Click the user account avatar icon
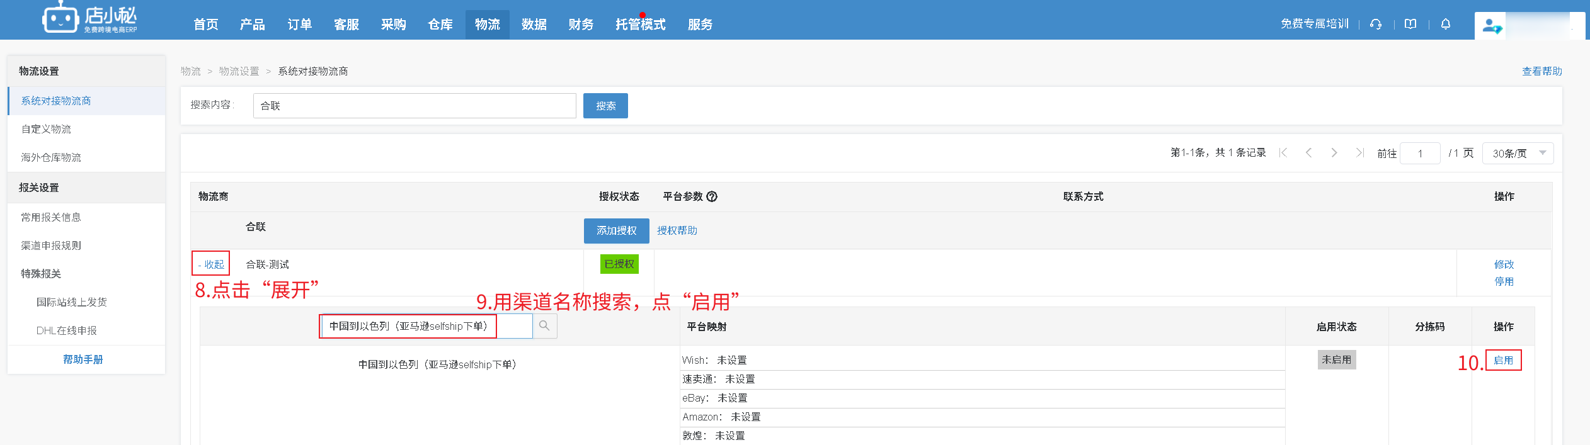The image size is (1590, 445). 1491,26
